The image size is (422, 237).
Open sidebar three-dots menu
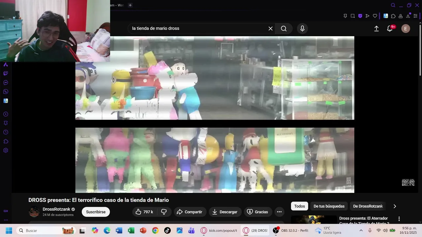coord(6,220)
